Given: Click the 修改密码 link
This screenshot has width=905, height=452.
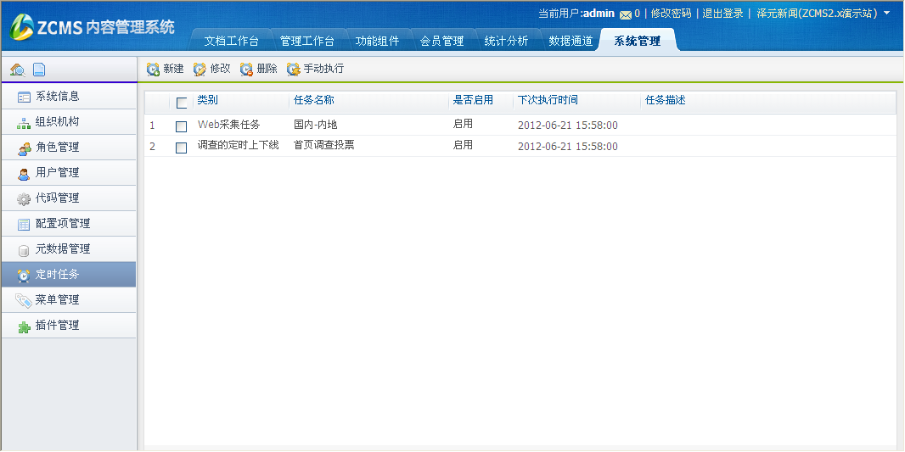Looking at the screenshot, I should click(x=671, y=14).
